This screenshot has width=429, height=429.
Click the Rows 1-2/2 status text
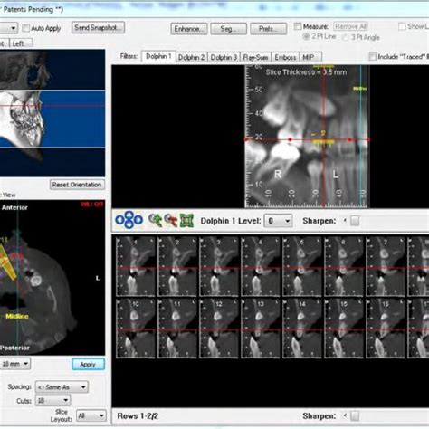click(138, 416)
